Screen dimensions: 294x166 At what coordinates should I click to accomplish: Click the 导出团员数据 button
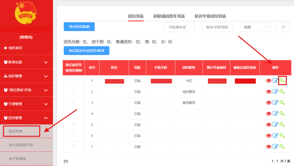click(79, 27)
